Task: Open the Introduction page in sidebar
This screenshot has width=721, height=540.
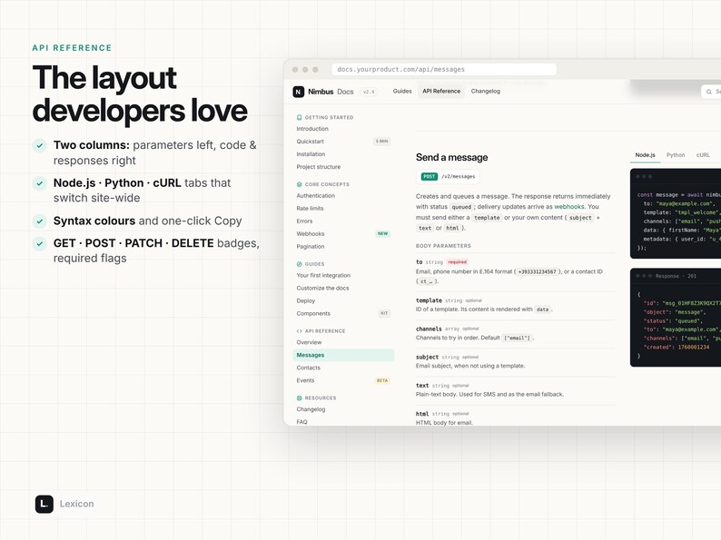Action: pyautogui.click(x=312, y=129)
